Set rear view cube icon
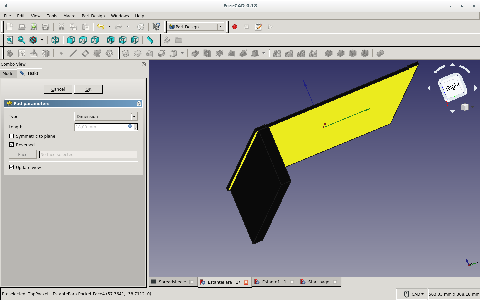 click(110, 40)
